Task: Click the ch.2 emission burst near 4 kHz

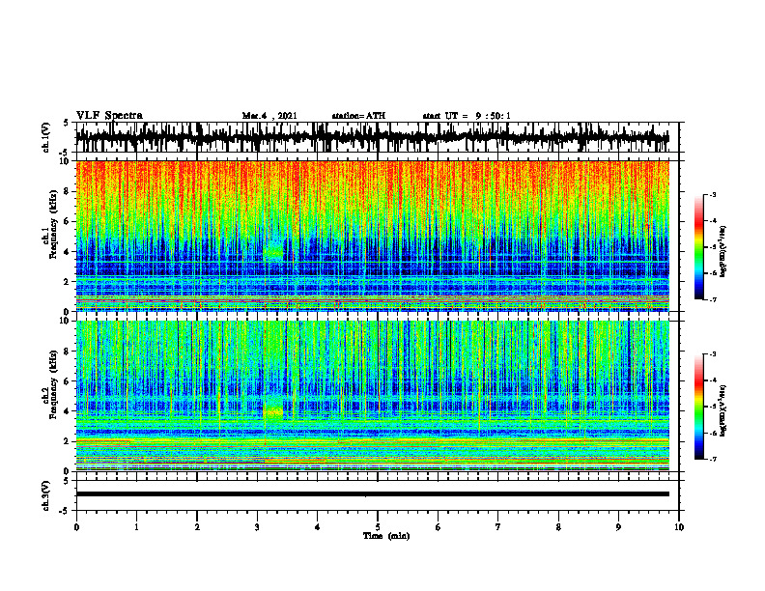Action: [273, 411]
